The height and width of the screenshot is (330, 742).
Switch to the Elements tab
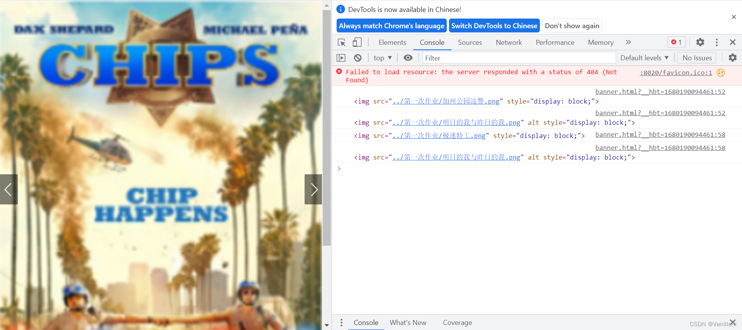[392, 43]
